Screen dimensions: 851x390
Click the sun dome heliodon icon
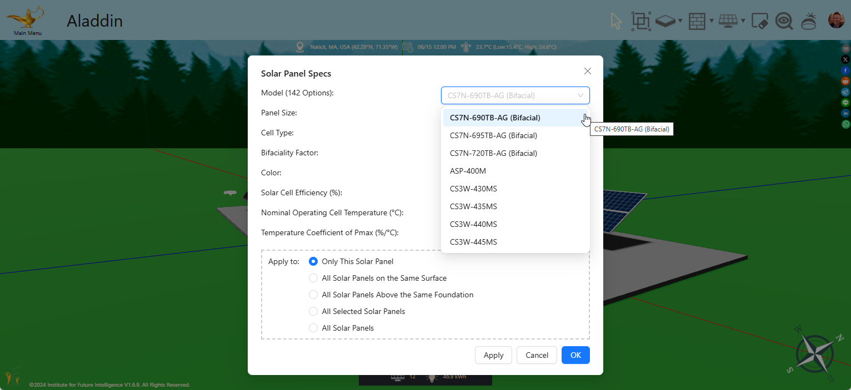[x=809, y=21]
